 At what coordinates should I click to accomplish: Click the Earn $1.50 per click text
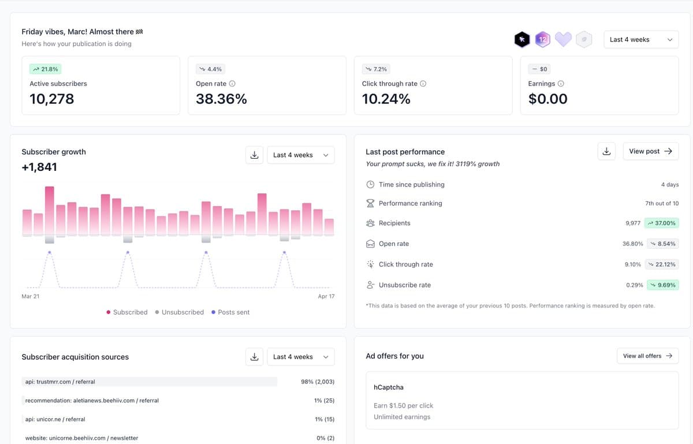point(403,405)
